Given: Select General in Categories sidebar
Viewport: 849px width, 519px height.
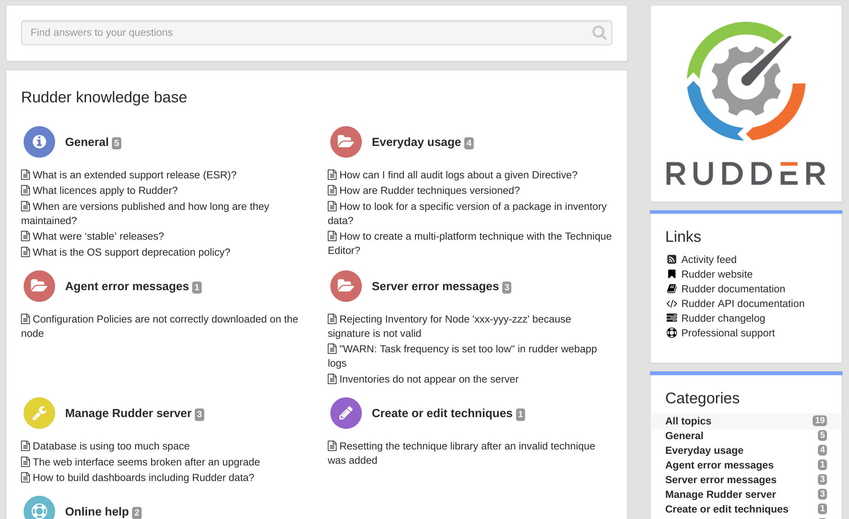Looking at the screenshot, I should click(x=684, y=436).
